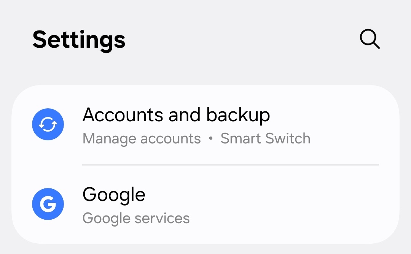The width and height of the screenshot is (411, 254).
Task: Select the Google title label
Action: point(114,195)
